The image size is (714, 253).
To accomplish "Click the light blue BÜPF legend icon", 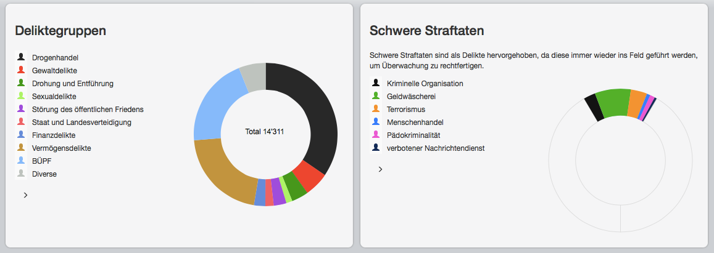I will tap(20, 161).
